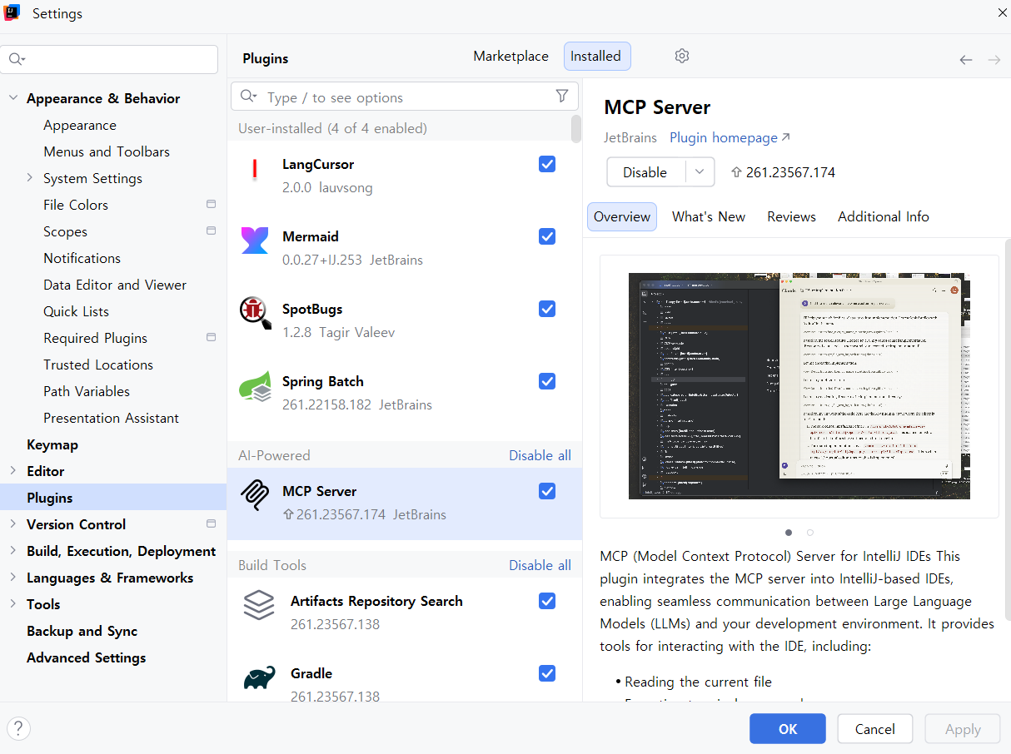Select the first screenshot carousel dot
1011x754 pixels.
click(789, 533)
